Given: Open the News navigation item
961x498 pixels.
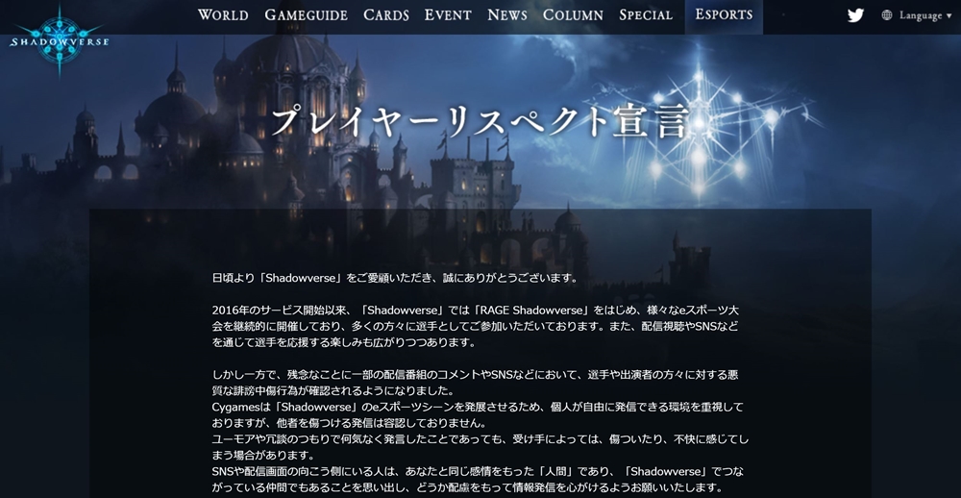Looking at the screenshot, I should (507, 14).
